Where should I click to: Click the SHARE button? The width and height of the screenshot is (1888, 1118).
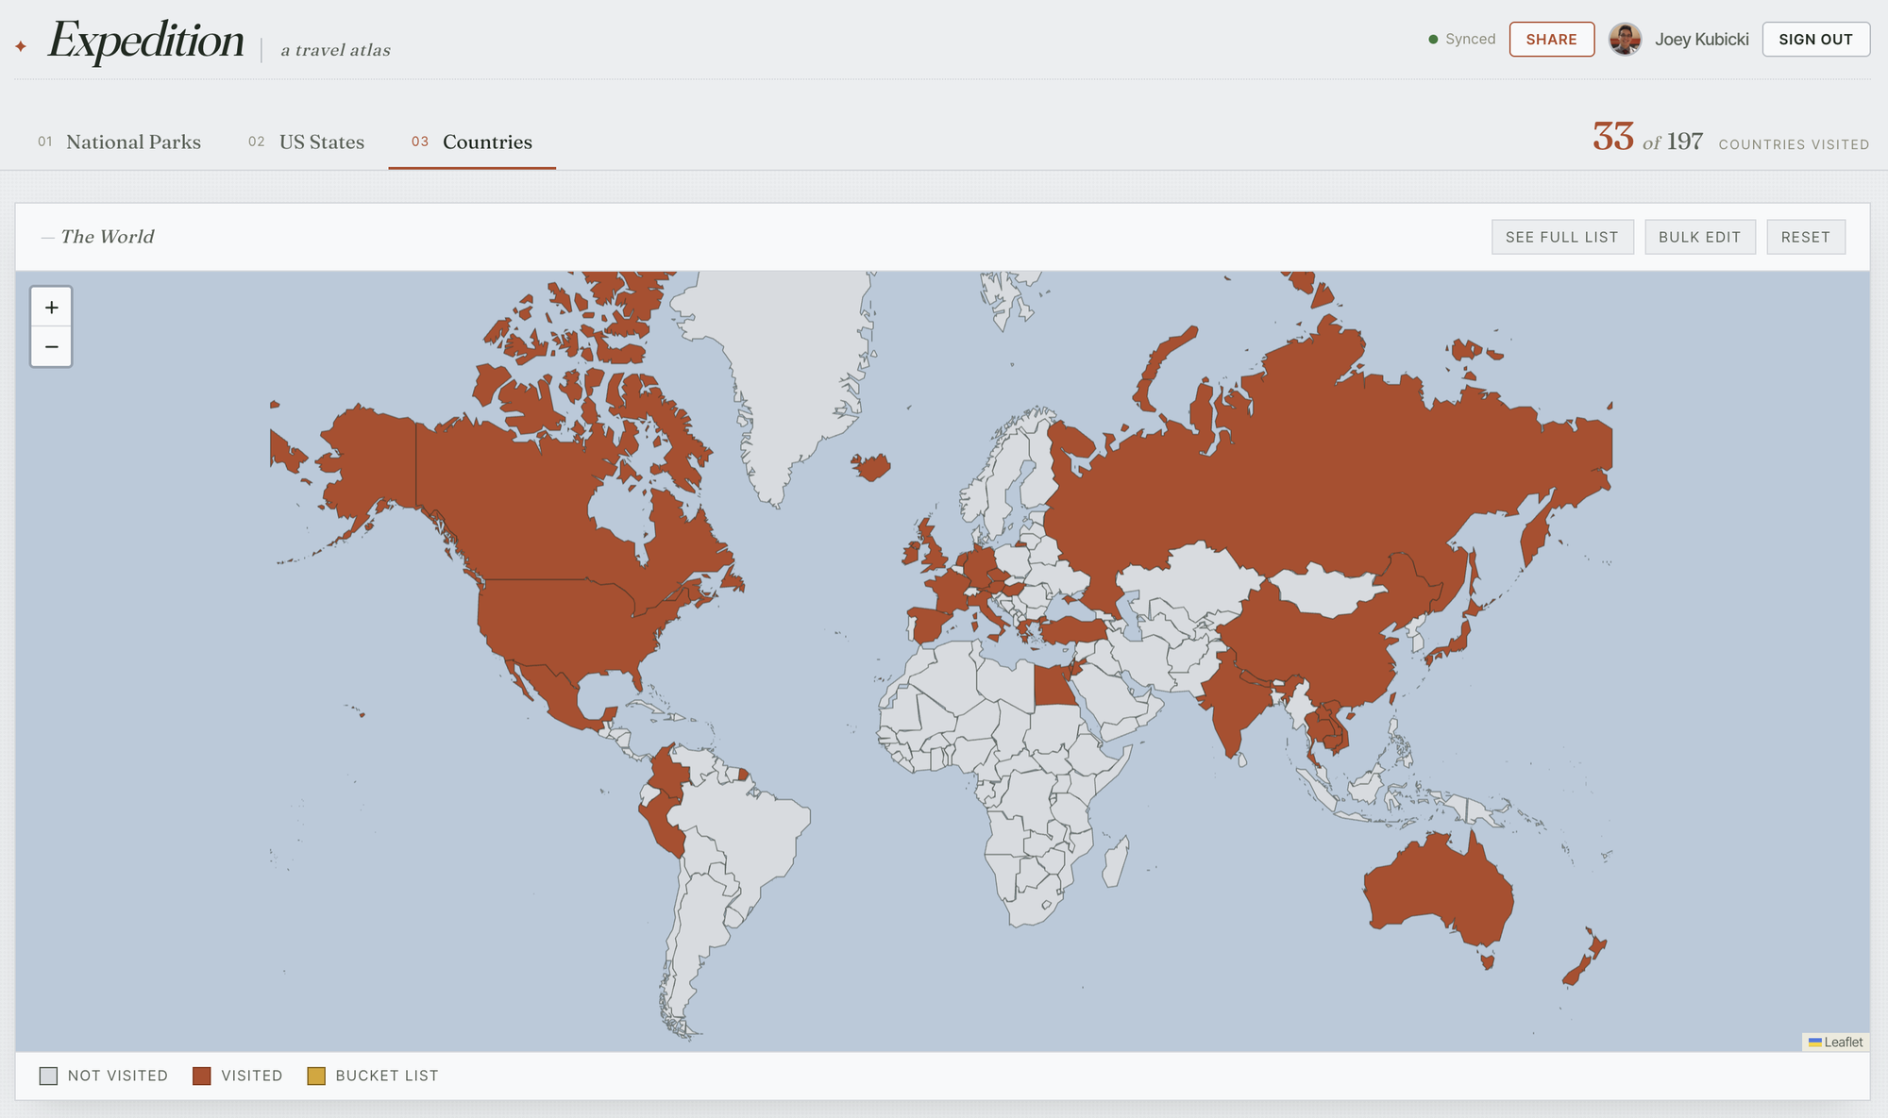click(x=1552, y=40)
